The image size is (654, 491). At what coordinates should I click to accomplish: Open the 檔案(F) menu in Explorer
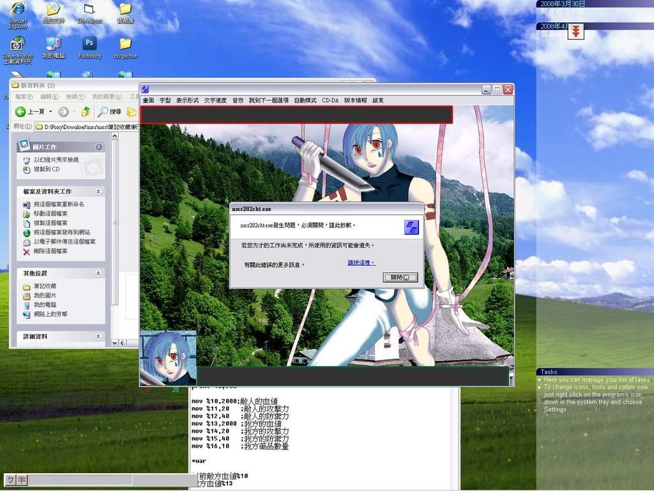click(x=24, y=97)
